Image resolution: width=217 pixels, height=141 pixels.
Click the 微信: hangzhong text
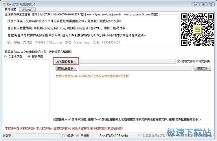click(x=77, y=42)
